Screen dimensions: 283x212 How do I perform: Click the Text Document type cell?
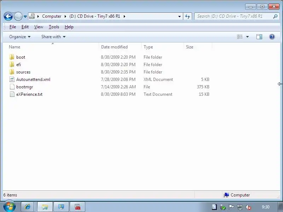tap(158, 94)
